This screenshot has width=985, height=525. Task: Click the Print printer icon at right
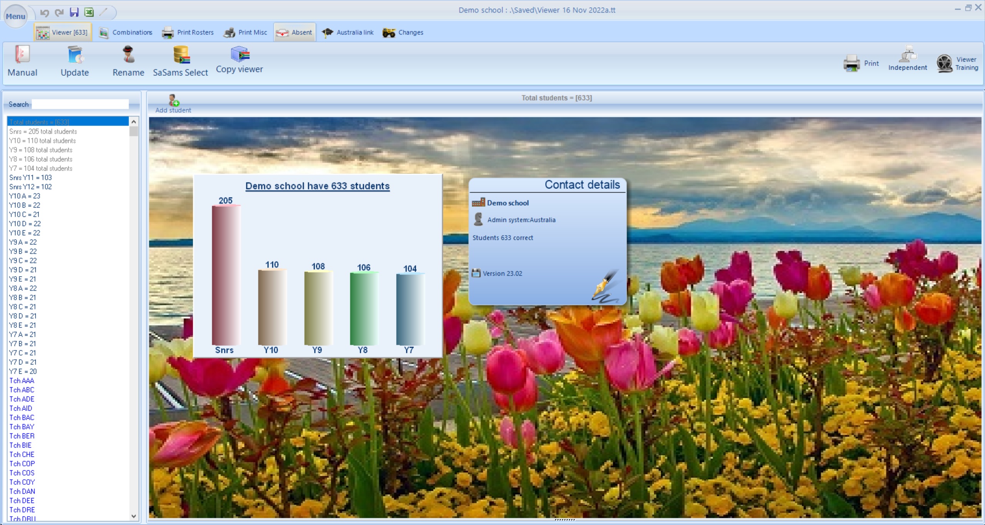pos(851,63)
